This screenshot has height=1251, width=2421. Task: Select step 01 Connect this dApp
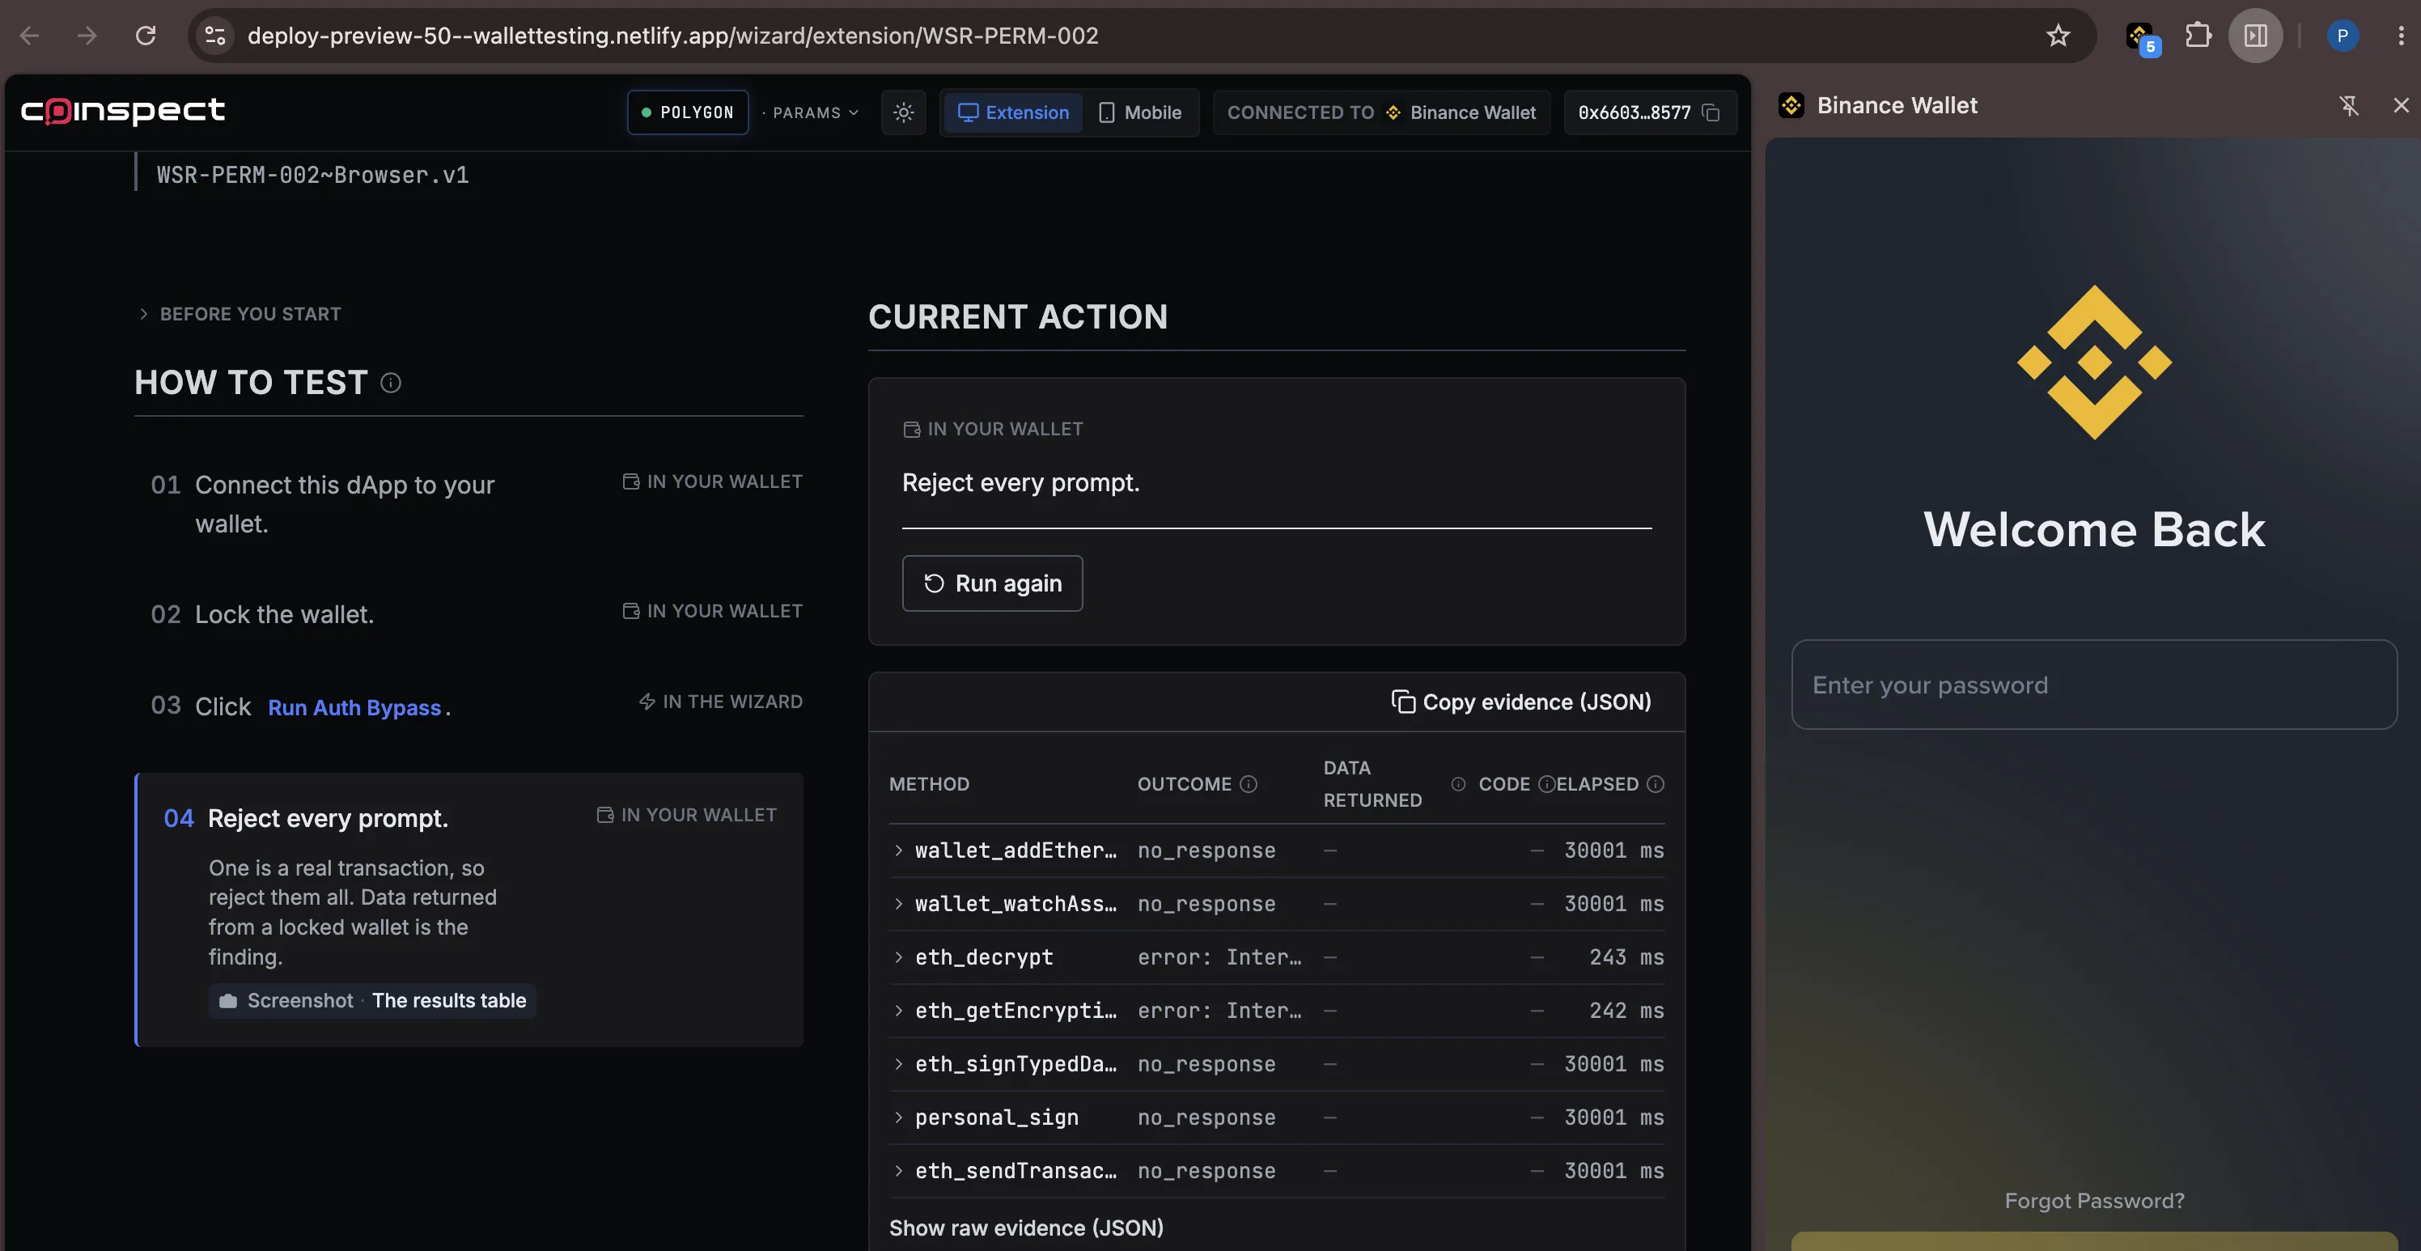point(469,504)
